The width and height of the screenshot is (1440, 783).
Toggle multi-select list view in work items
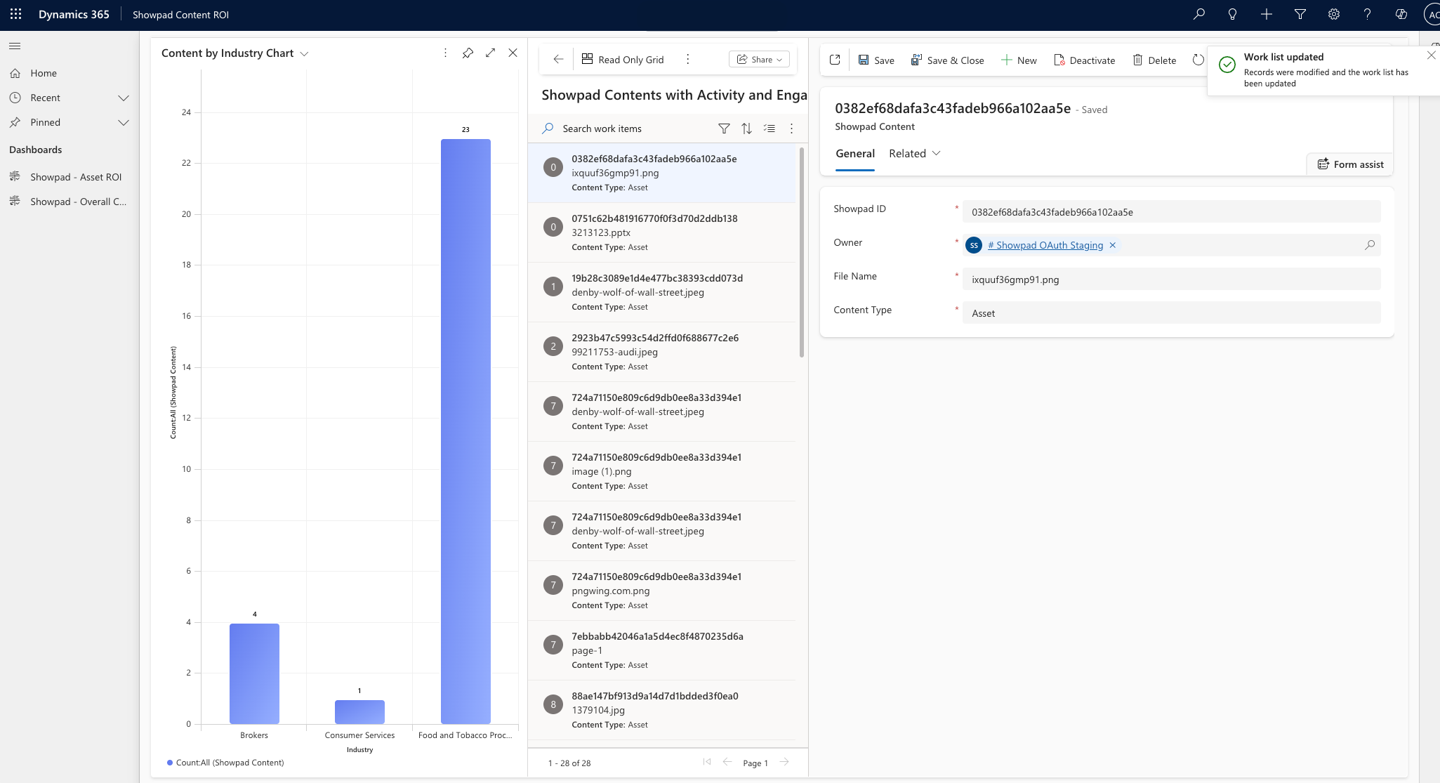tap(769, 129)
